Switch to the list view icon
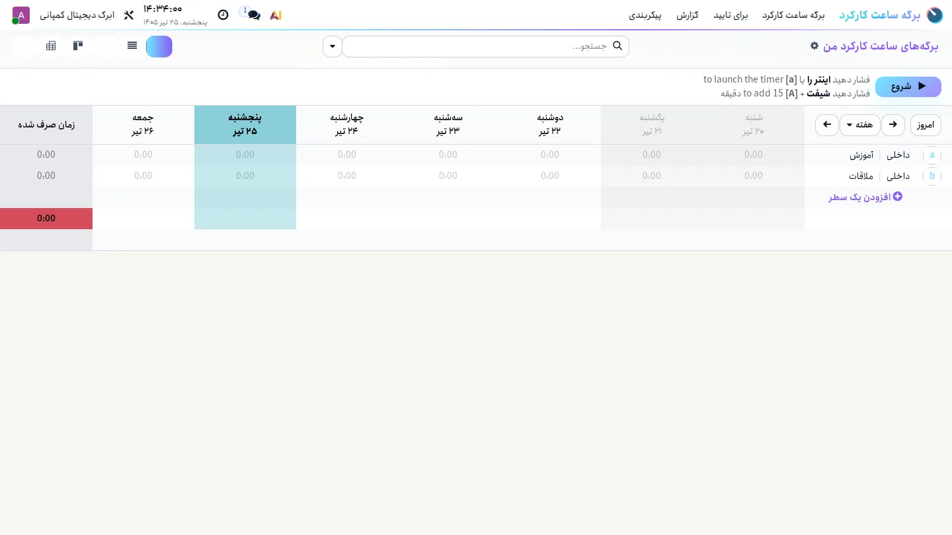The image size is (952, 535). (132, 46)
